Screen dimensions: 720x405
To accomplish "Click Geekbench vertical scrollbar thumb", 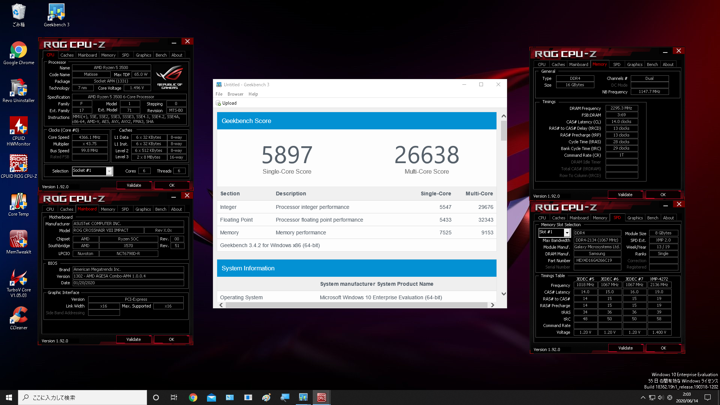I will 504,130.
